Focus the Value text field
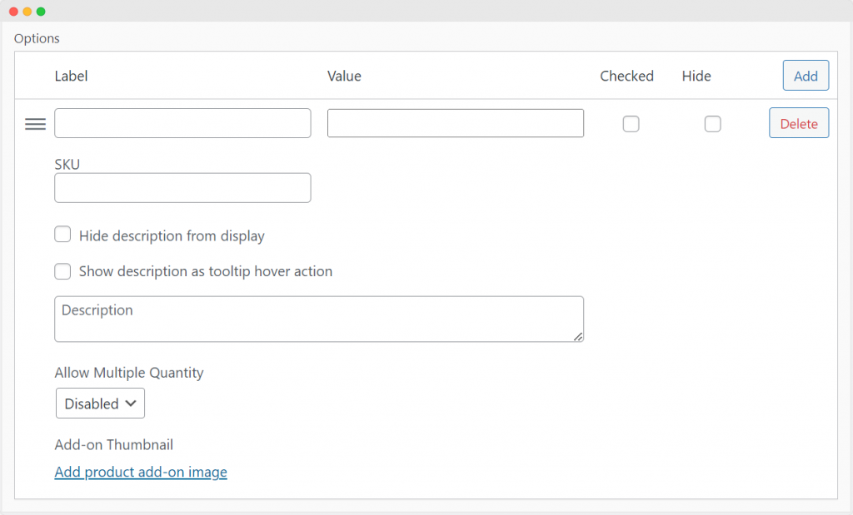The width and height of the screenshot is (853, 515). tap(456, 123)
